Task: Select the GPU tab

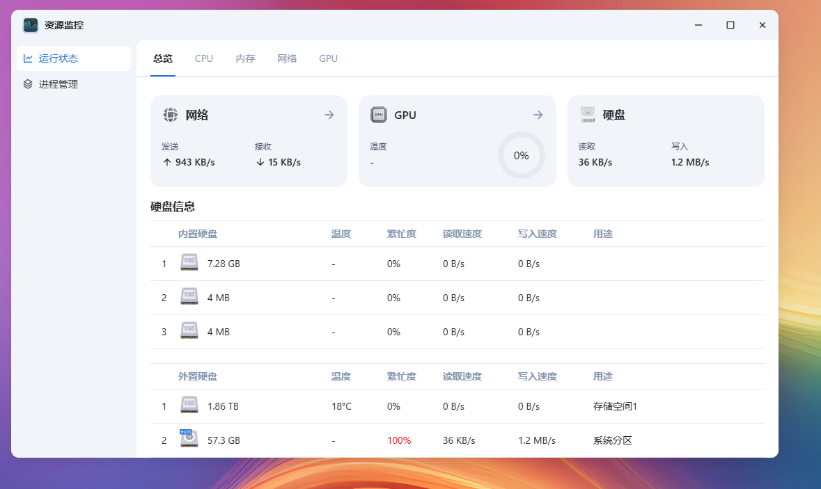Action: 328,58
